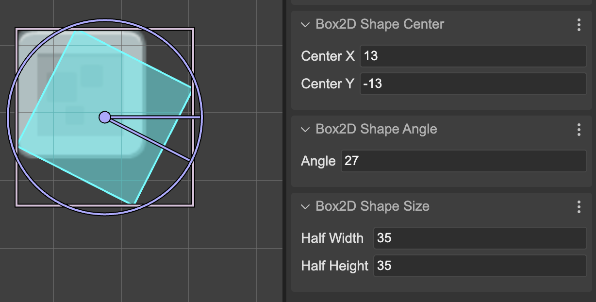Screen dimensions: 596x302
Task: Open the Box2D Shape Size options menu
Action: (x=579, y=207)
